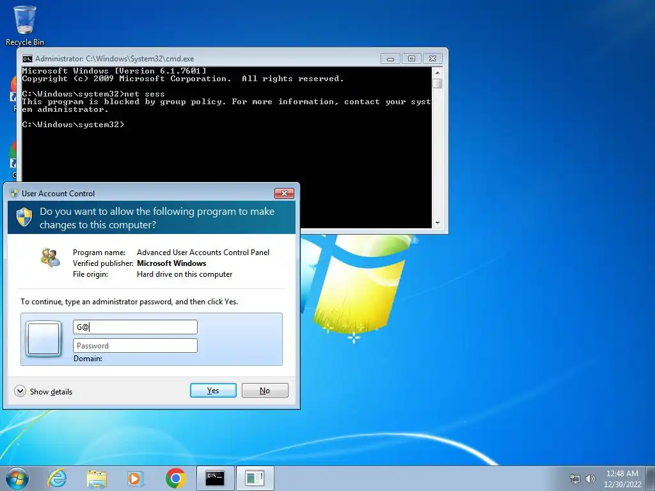Click the UAC shield title bar icon
The height and width of the screenshot is (491, 655).
[14, 193]
